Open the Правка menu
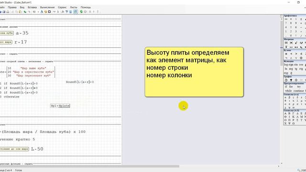This screenshot has width=306, height=172. (x=12, y=7)
